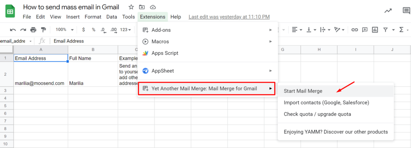The height and width of the screenshot is (148, 411).
Task: Close the Extensions menu tab
Action: pos(153,17)
